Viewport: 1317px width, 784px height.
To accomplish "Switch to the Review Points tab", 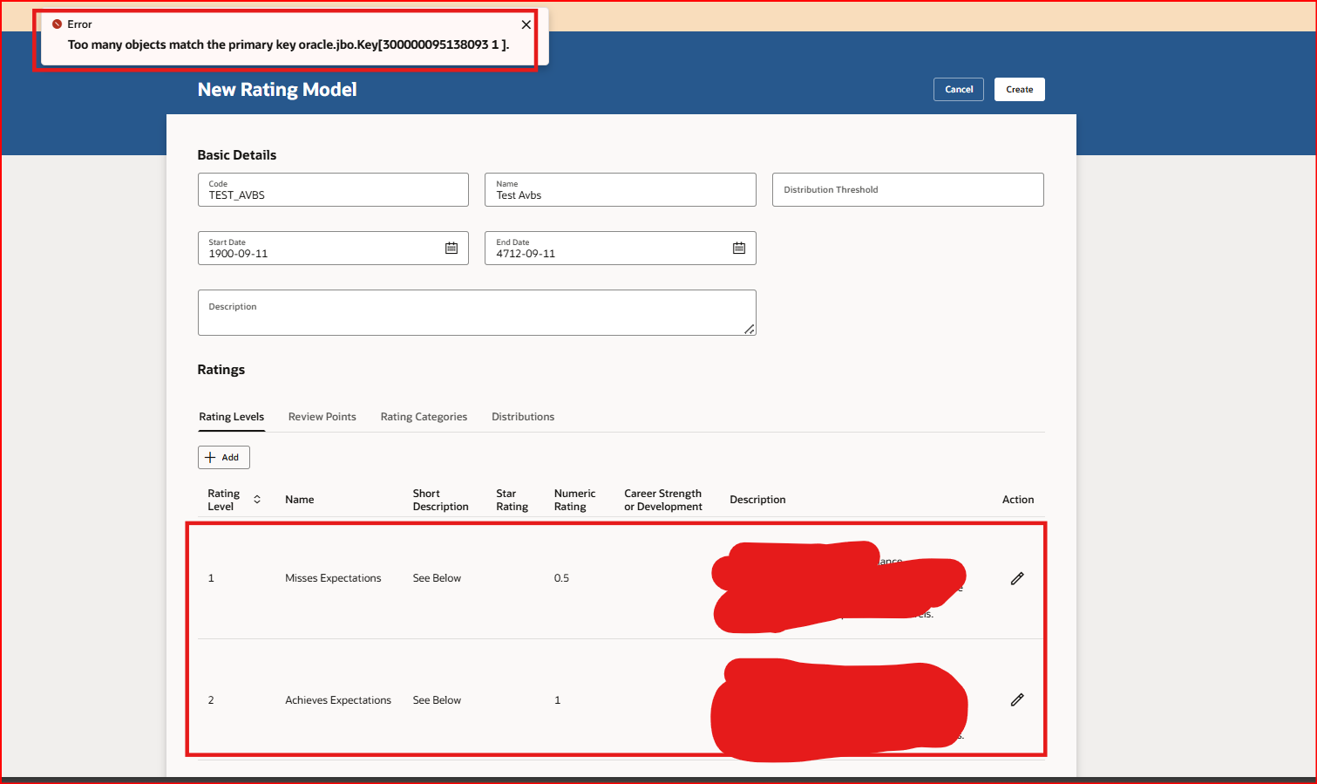I will (322, 416).
